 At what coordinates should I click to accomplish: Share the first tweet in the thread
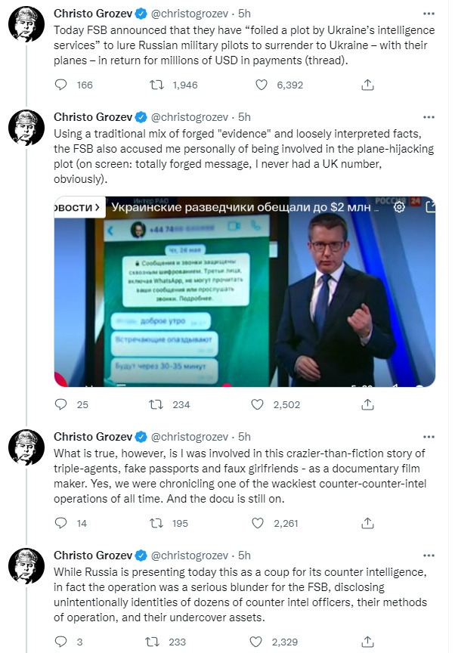367,85
